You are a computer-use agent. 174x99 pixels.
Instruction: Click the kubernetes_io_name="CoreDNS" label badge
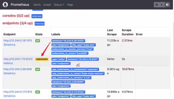pos(70,53)
